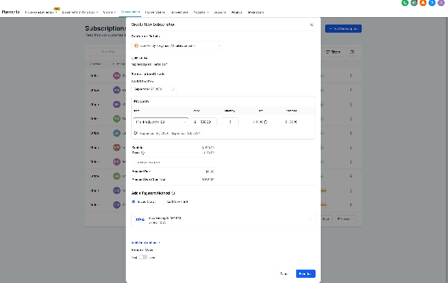Image resolution: width=448 pixels, height=283 pixels.
Task: Open the billing schedule gear icon under product
Action: (135, 133)
